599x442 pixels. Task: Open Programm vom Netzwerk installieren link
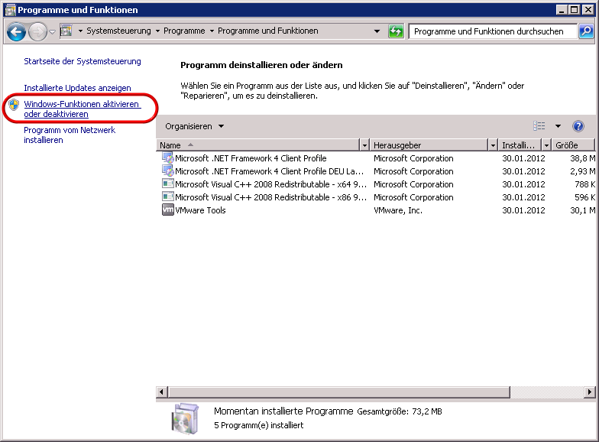70,135
